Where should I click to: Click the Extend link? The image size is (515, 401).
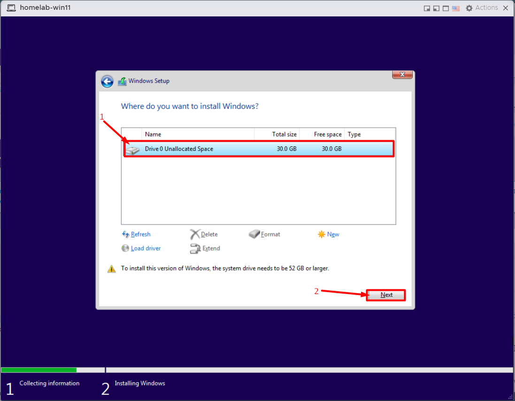click(211, 249)
